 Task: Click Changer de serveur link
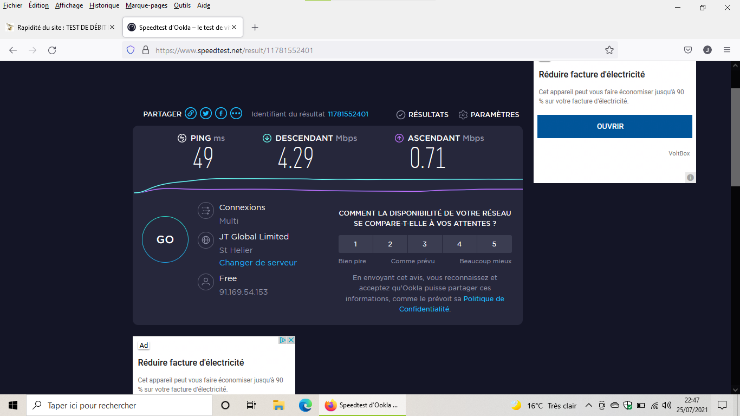pyautogui.click(x=258, y=263)
